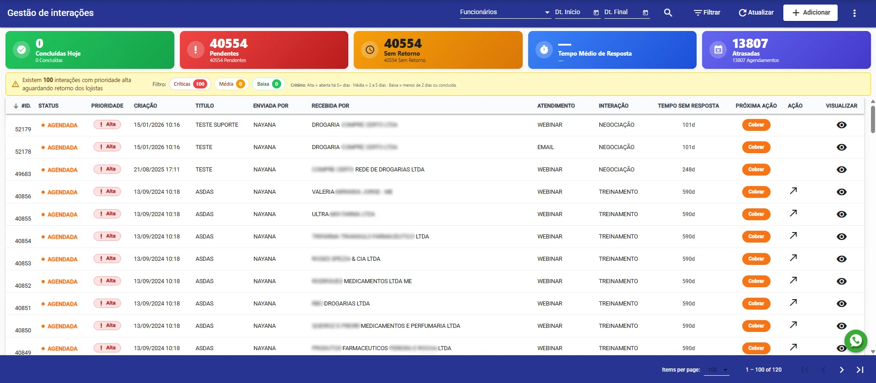The width and height of the screenshot is (876, 383).
Task: Click AGENDADA status in row 49683
Action: 59,170
